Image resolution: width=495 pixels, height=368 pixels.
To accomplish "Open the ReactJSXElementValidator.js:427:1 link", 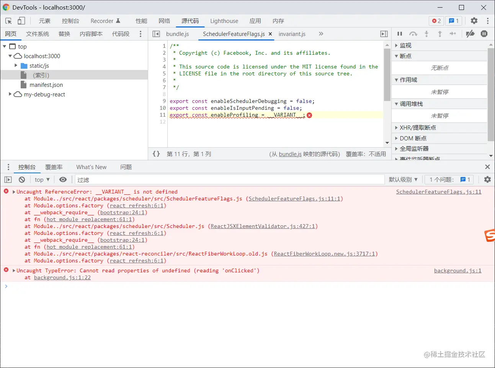I will [263, 226].
